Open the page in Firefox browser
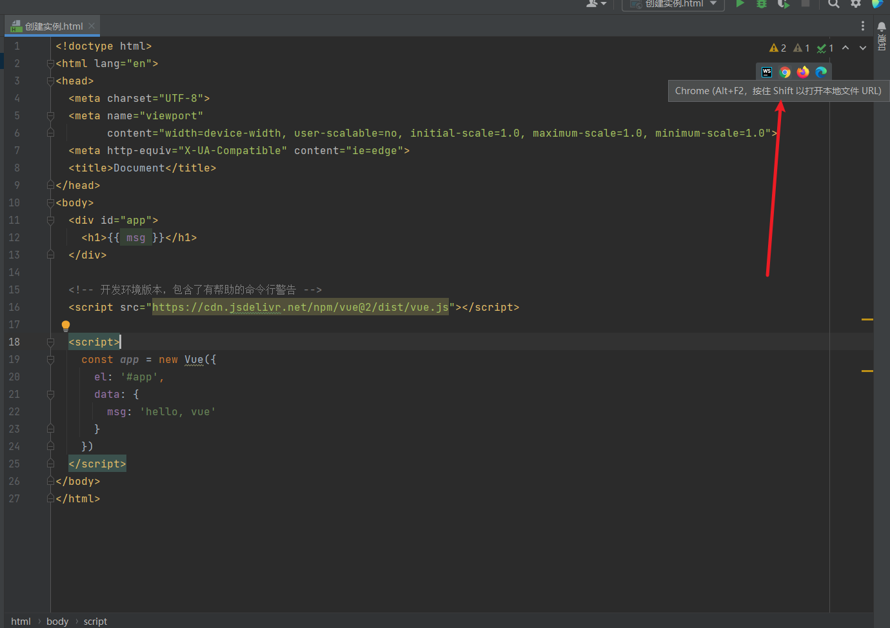This screenshot has height=628, width=890. point(802,72)
